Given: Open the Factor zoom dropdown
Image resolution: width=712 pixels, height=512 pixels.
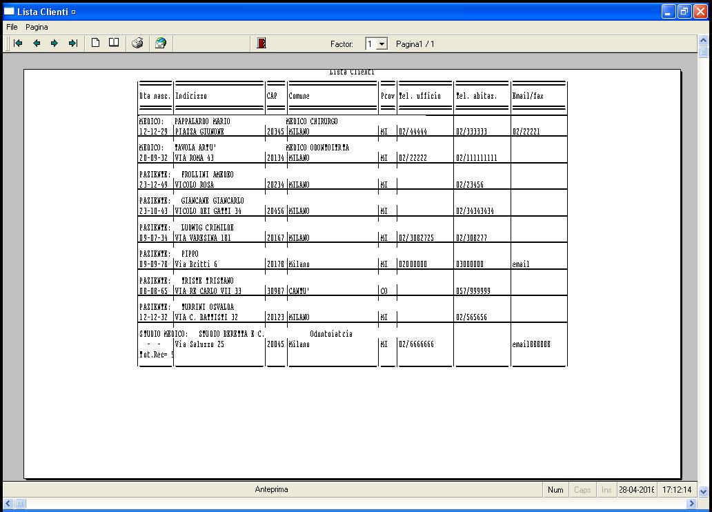Looking at the screenshot, I should [x=382, y=44].
